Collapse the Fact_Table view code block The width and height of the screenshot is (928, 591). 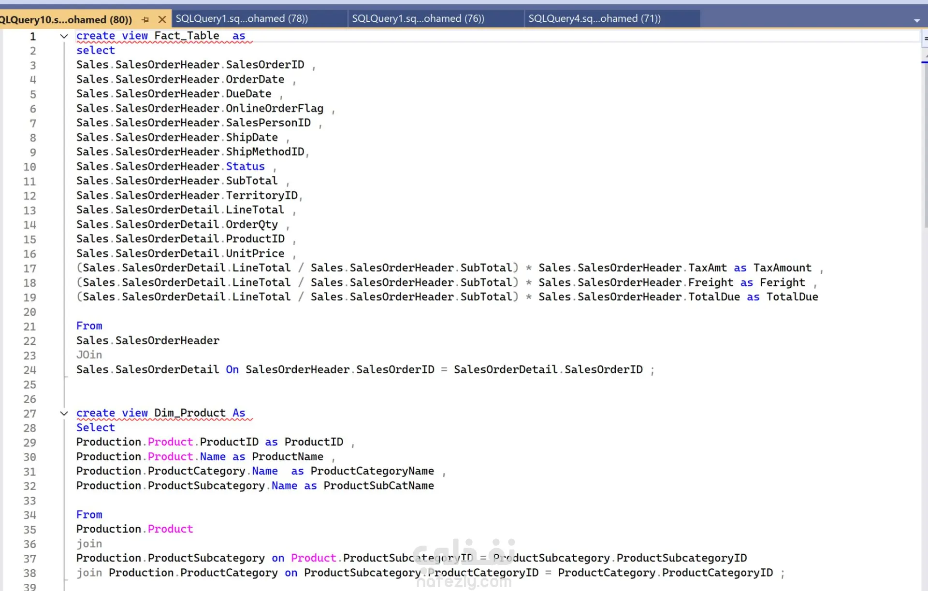coord(64,36)
